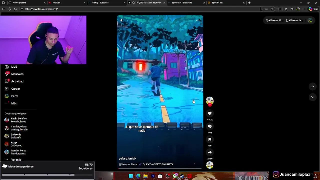Switch to YouTube browser tab

pos(66,3)
